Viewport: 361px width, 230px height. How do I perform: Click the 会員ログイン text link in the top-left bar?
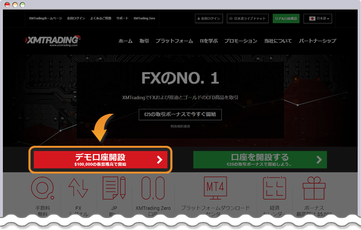pos(76,18)
